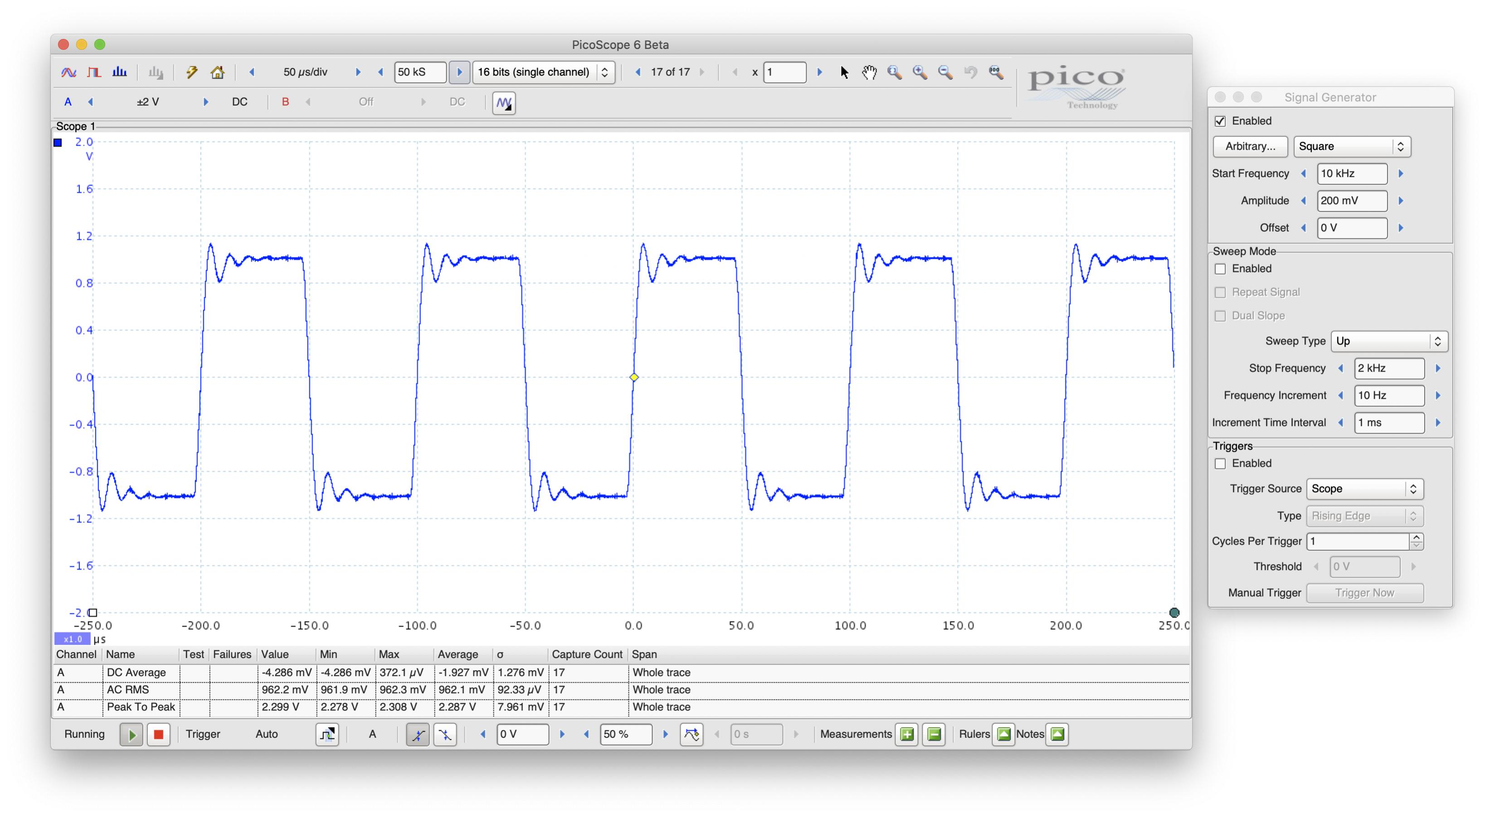Image resolution: width=1485 pixels, height=817 pixels.
Task: Click the Trigger Now button
Action: pos(1364,594)
